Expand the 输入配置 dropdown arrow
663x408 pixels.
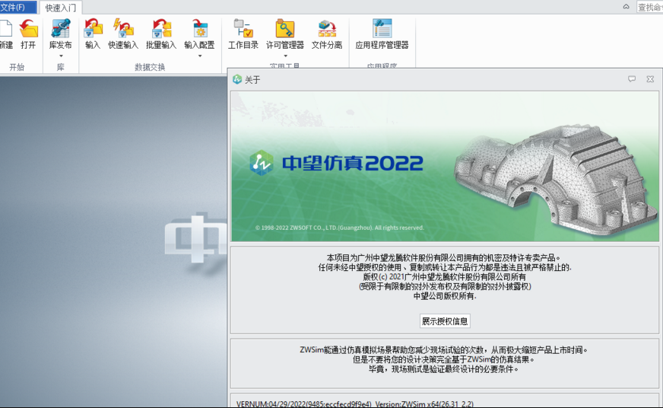point(199,56)
